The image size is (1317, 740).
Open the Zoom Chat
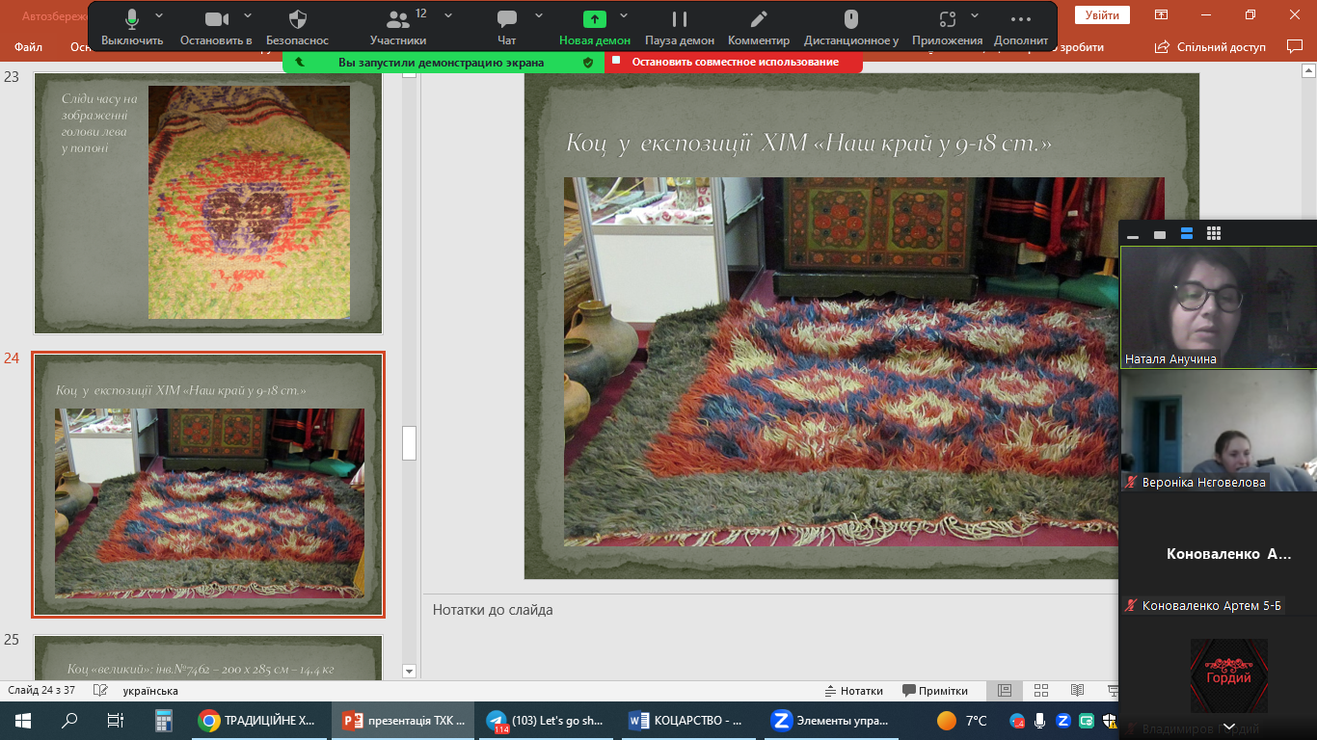click(507, 27)
